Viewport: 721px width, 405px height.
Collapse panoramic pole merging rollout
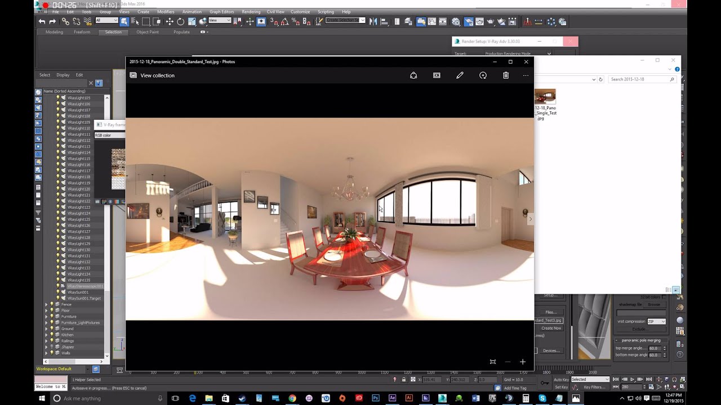642,340
